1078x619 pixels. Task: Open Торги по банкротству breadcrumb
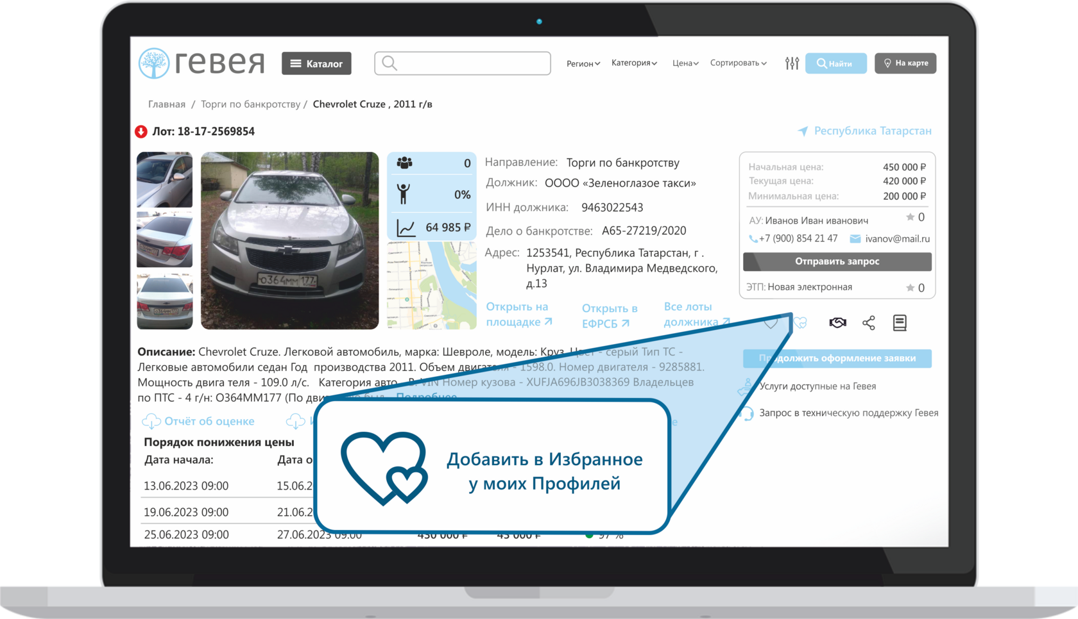tap(250, 104)
